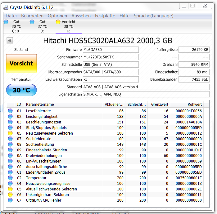This screenshot has width=217, height=214.
Task: Select the 'Unkorrigierbare Sektoren' parameter name
Action: click(47, 195)
